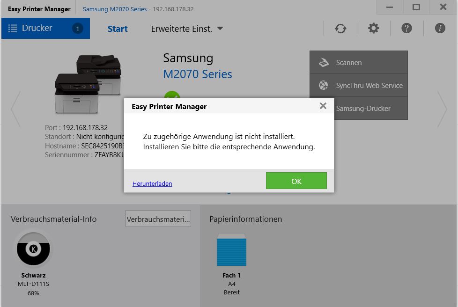Minimize the Easy Printer Manager window
Image resolution: width=458 pixels, height=307 pixels.
click(390, 7)
